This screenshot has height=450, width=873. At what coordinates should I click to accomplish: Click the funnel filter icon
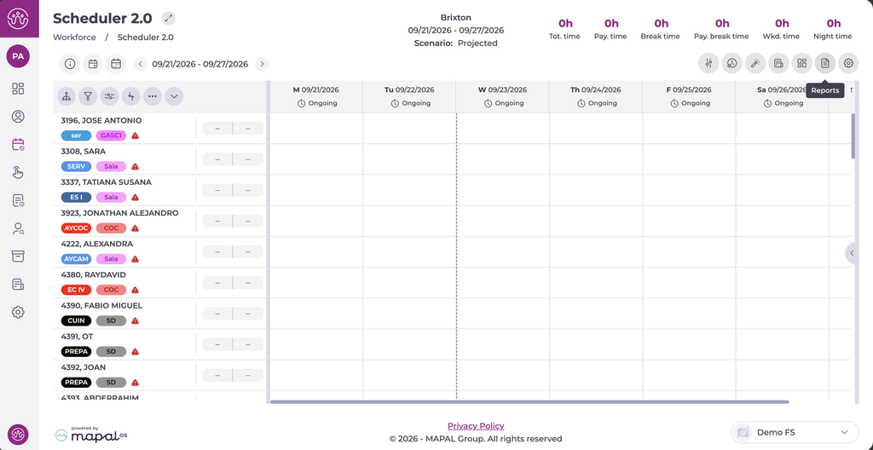(x=88, y=96)
